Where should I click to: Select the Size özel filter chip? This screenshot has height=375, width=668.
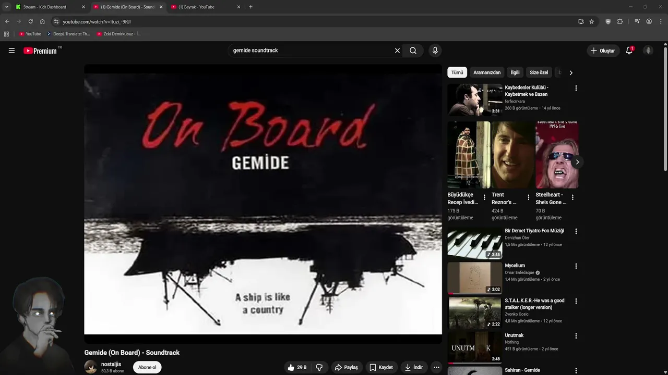(539, 72)
